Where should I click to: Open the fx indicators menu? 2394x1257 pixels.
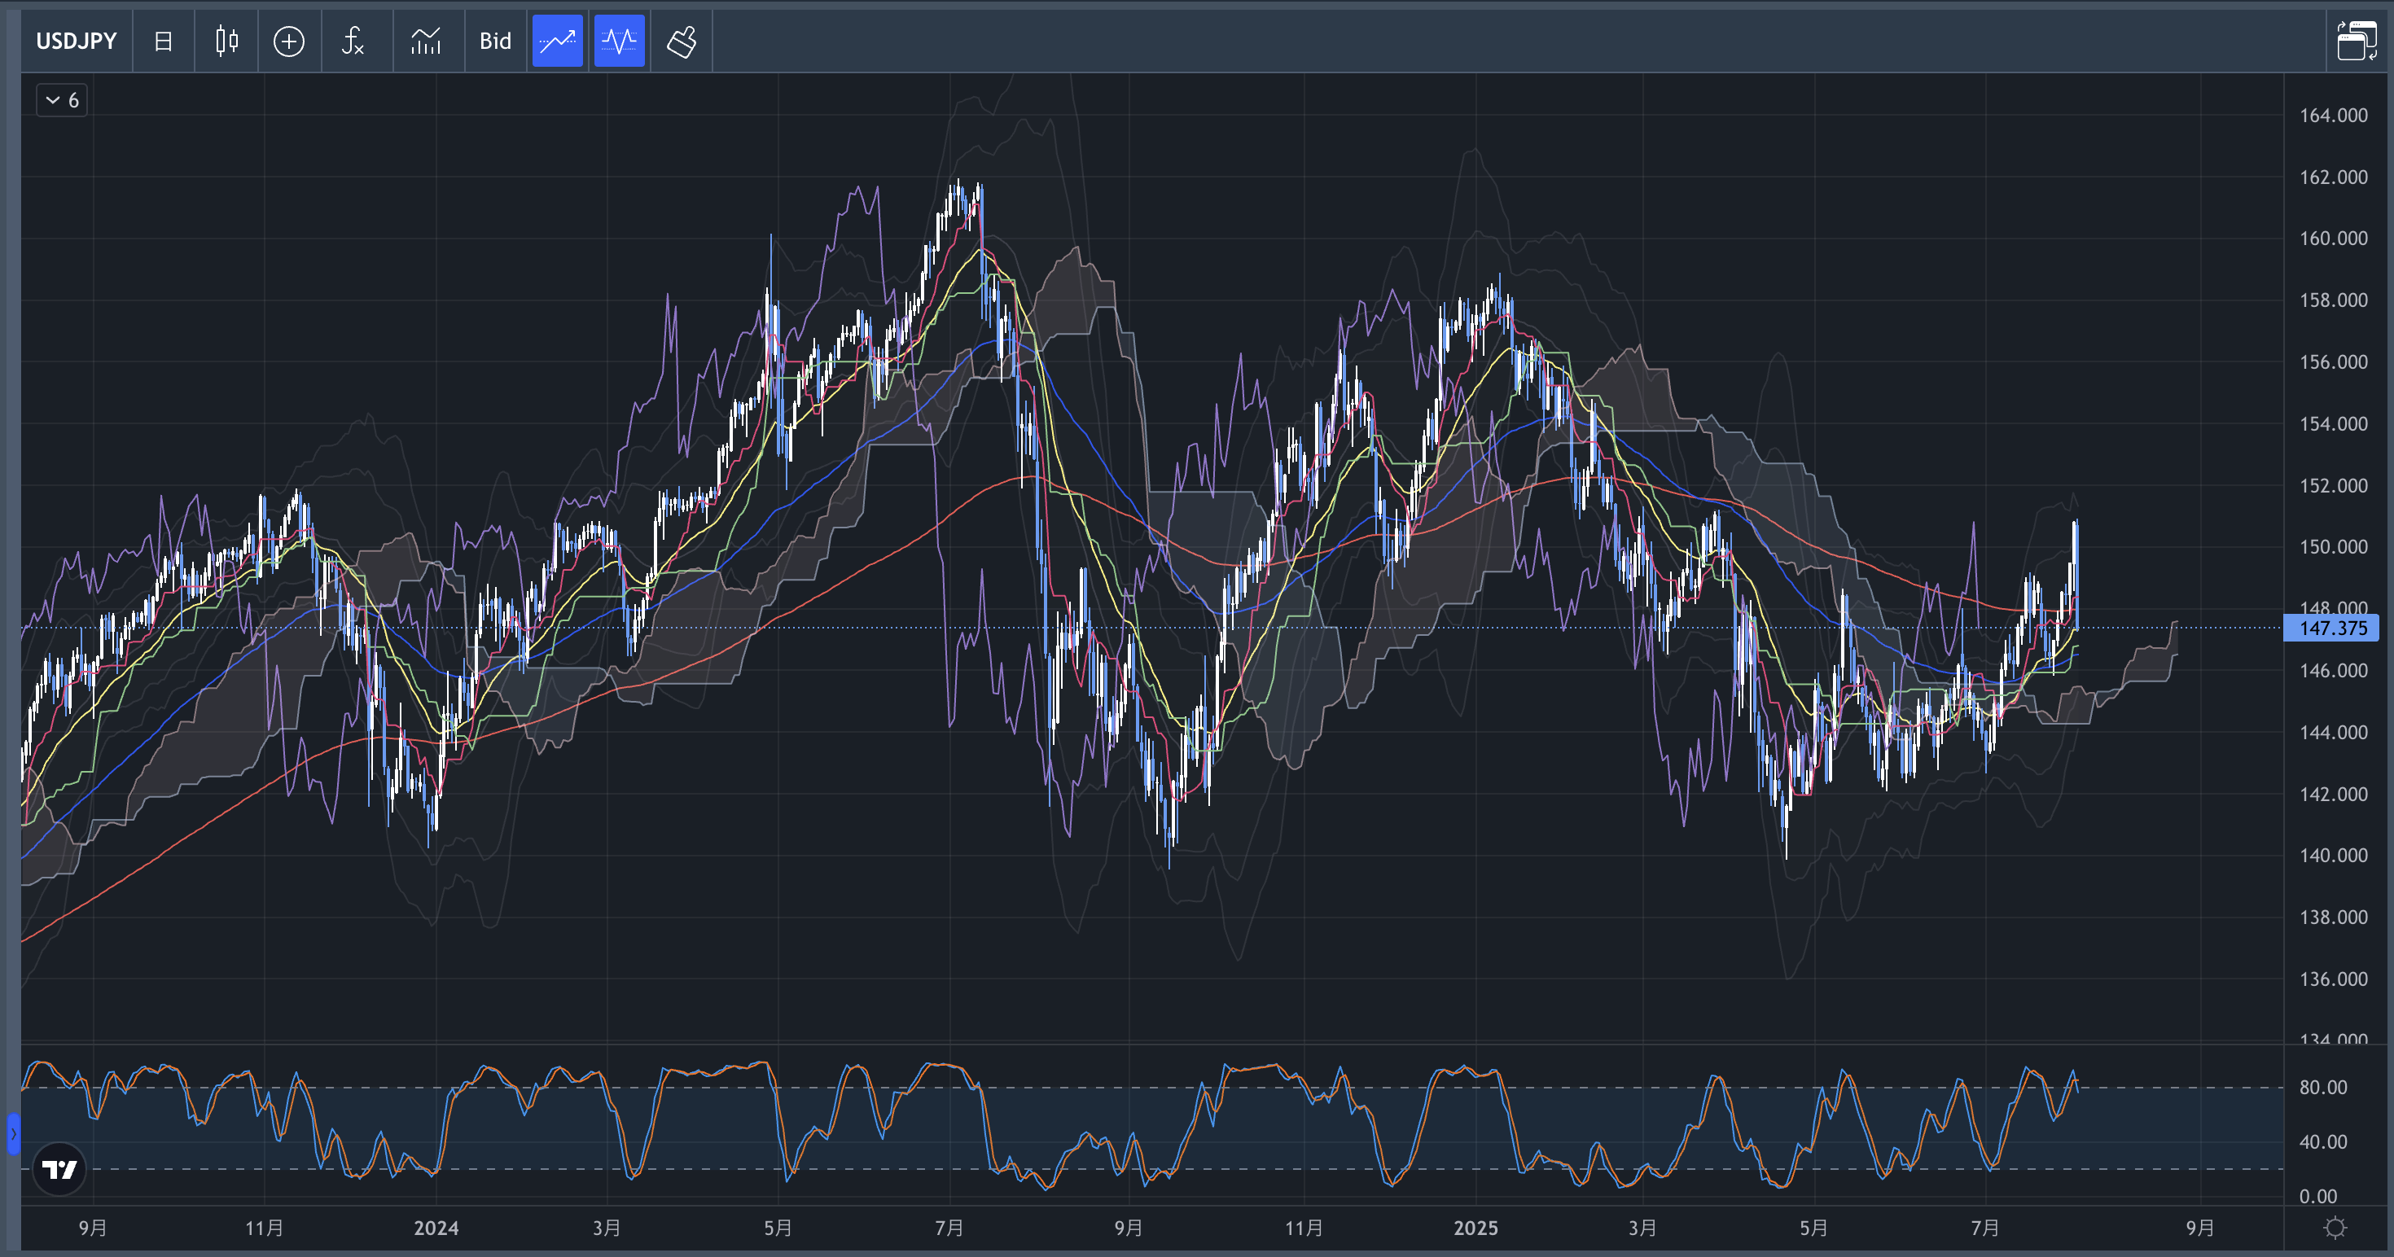[x=353, y=41]
